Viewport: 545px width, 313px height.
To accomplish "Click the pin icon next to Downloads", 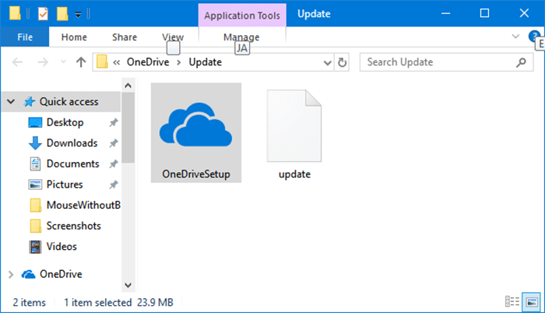I will 114,143.
